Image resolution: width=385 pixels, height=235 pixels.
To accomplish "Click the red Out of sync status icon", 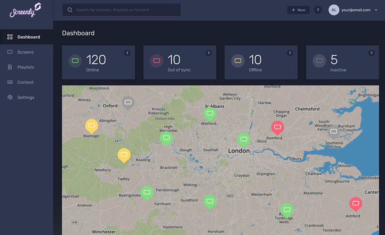I will (157, 61).
